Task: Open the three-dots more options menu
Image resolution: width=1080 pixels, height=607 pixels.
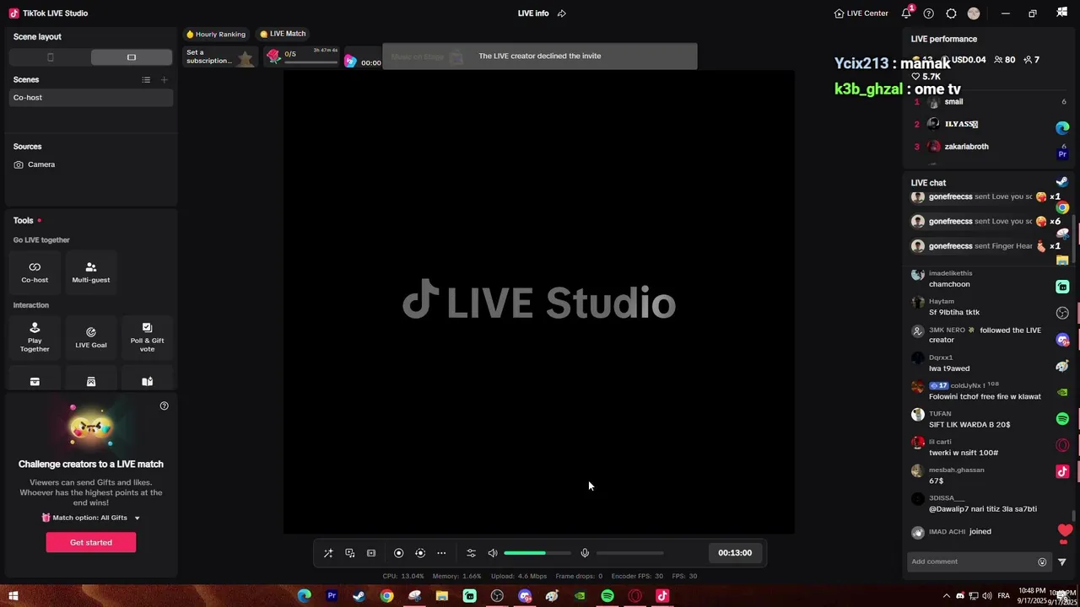Action: tap(441, 553)
